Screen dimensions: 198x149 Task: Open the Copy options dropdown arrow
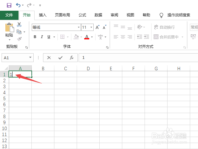[25, 32]
